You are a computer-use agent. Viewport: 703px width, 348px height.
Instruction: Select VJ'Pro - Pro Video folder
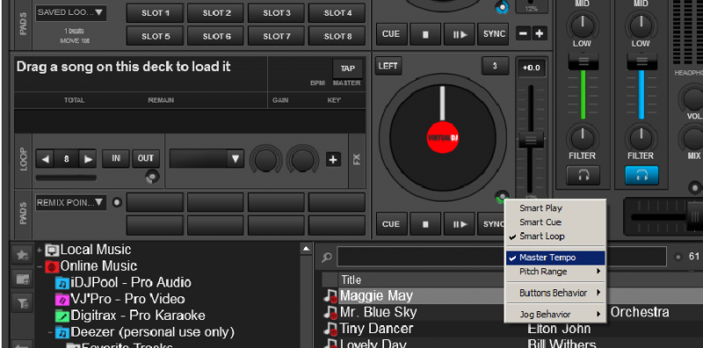(x=120, y=299)
